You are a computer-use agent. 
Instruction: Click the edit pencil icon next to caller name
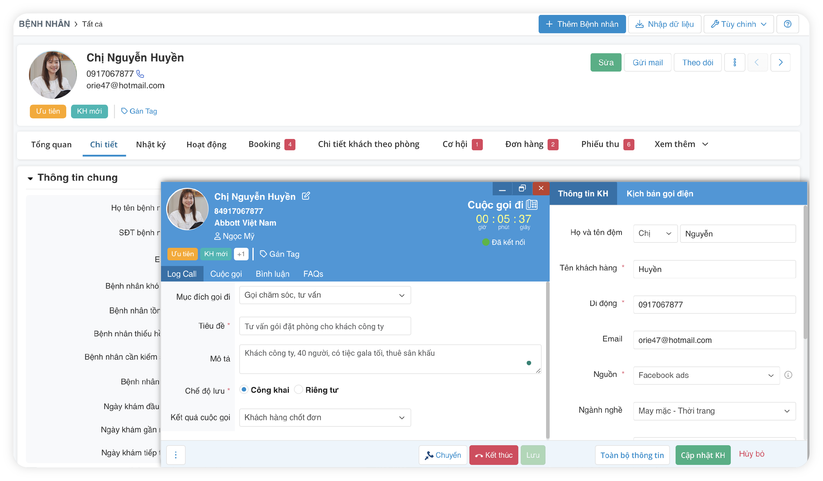coord(306,196)
